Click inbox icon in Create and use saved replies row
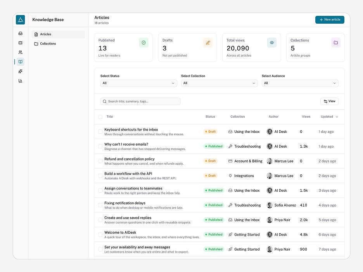Image resolution: width=363 pixels, height=272 pixels. (230, 220)
